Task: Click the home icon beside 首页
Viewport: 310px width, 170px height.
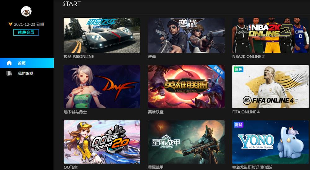Action: pyautogui.click(x=9, y=63)
